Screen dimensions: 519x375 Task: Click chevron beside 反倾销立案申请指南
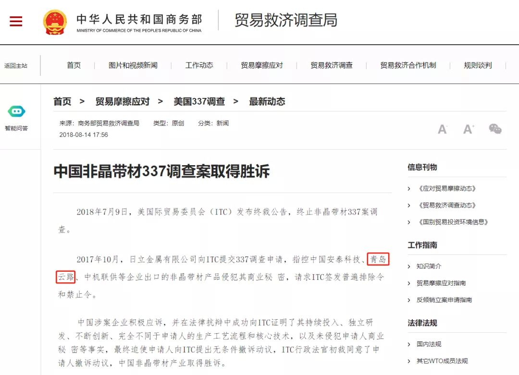tap(409, 300)
